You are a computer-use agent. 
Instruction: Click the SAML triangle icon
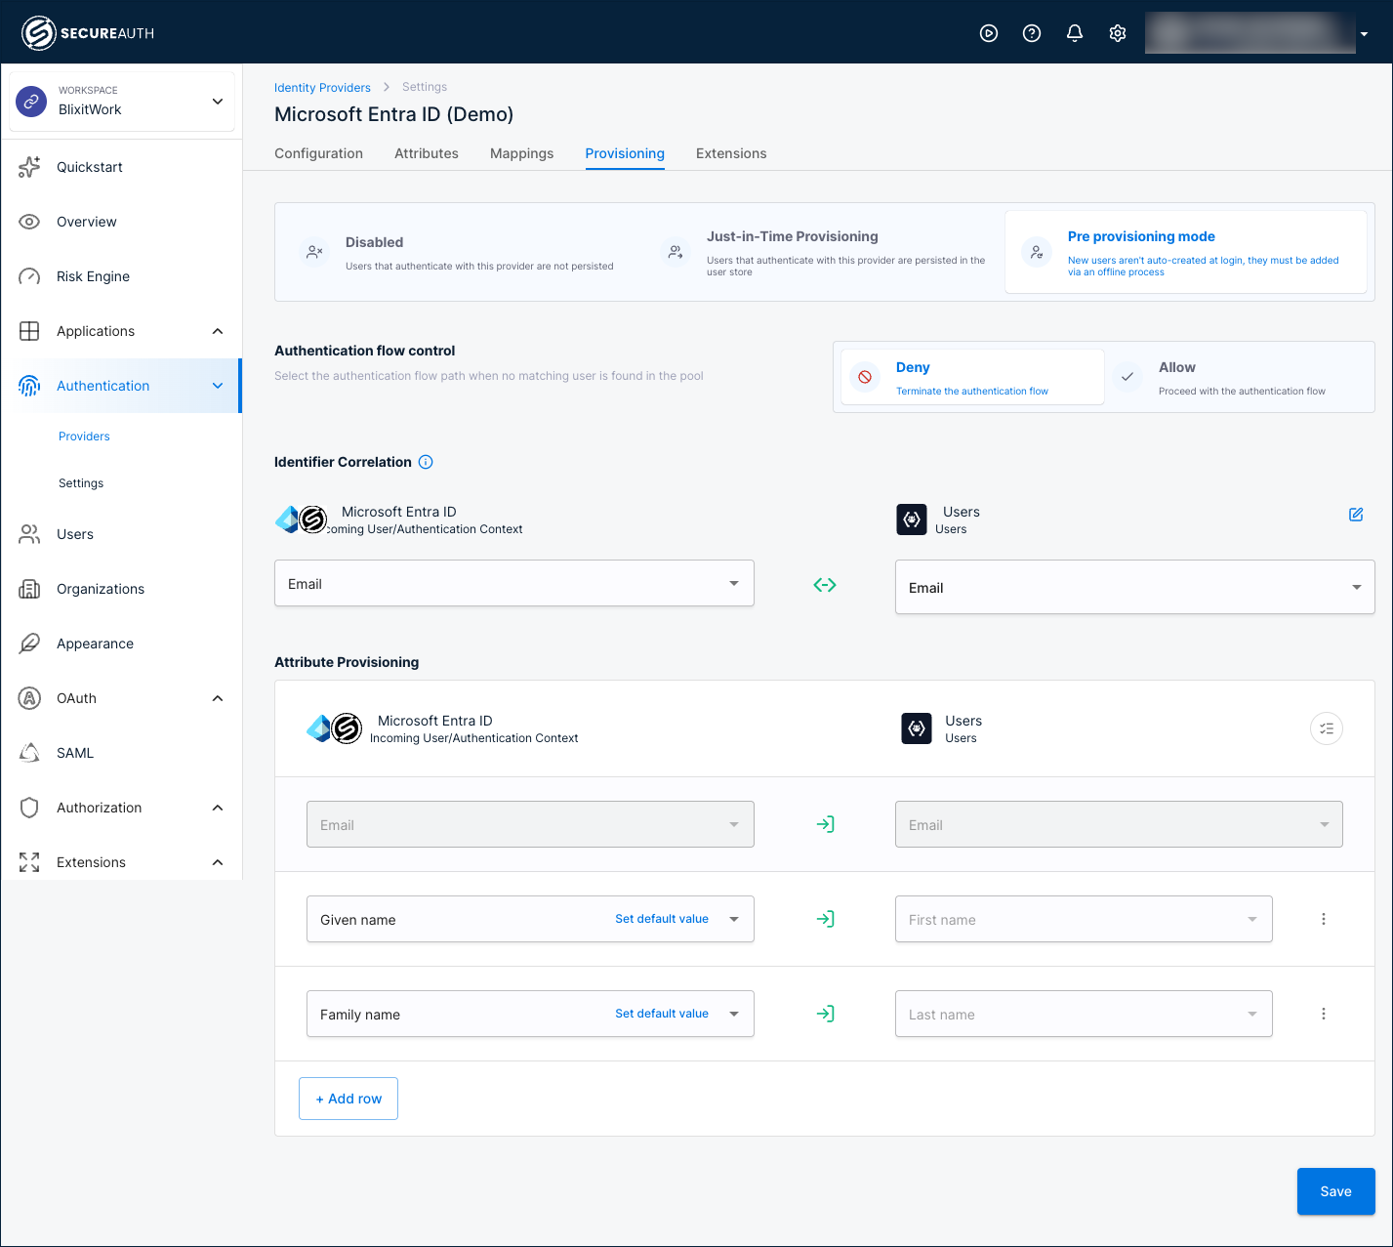[29, 753]
